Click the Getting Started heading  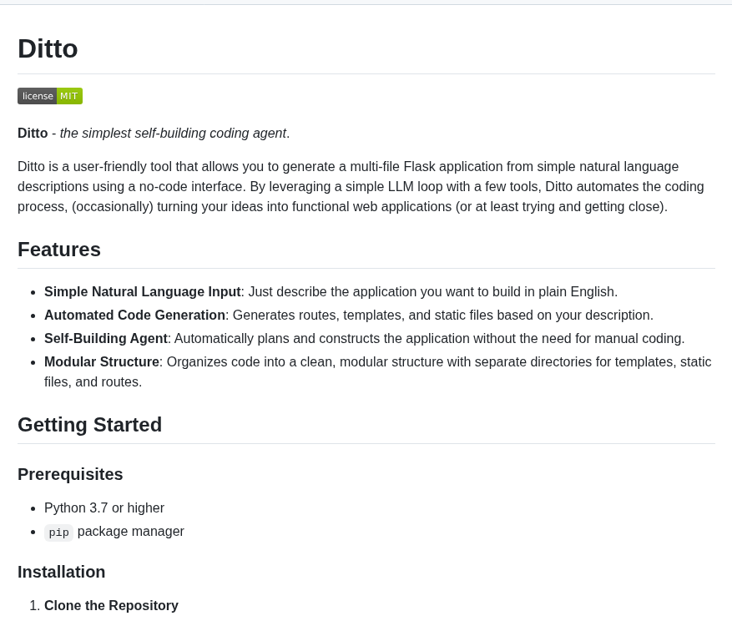tap(89, 424)
